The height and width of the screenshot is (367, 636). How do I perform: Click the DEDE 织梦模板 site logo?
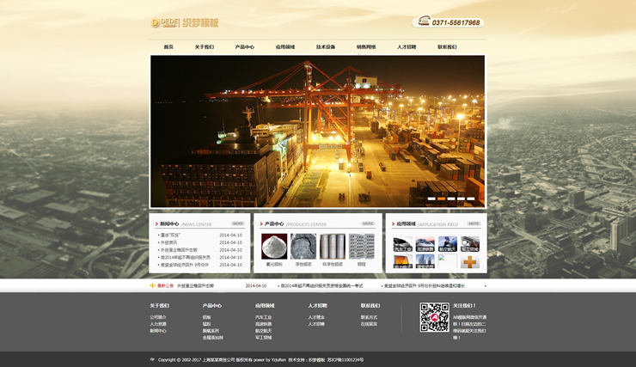tap(185, 23)
